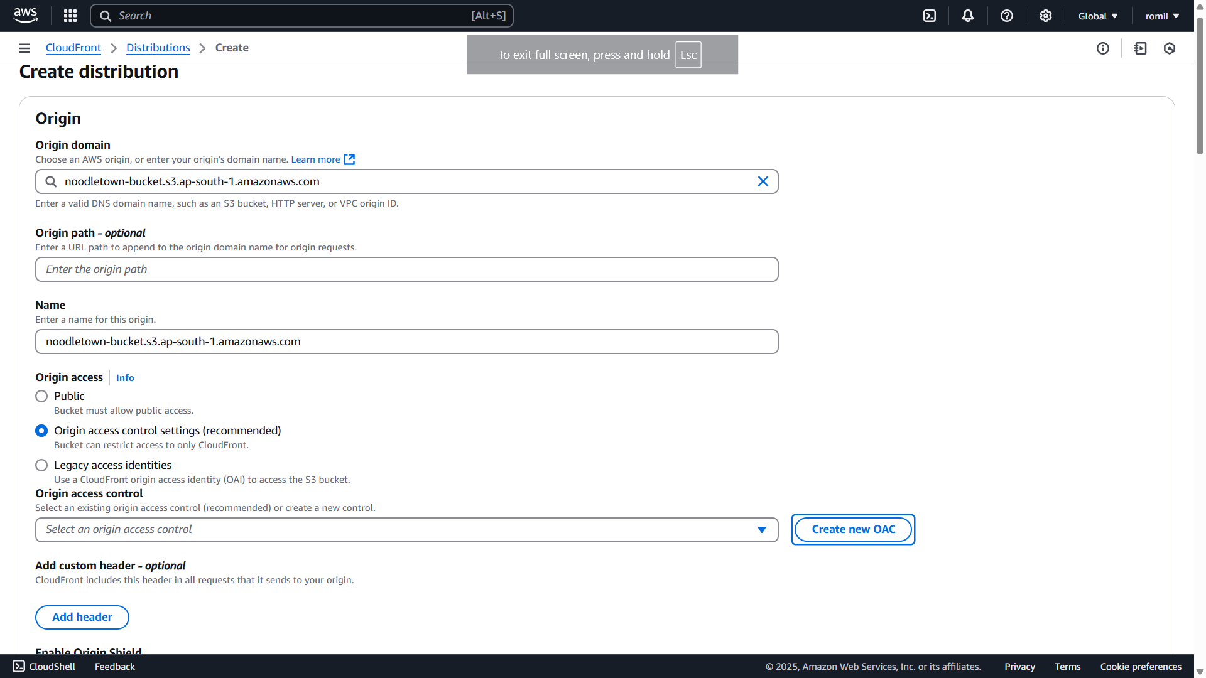This screenshot has width=1206, height=678.
Task: Open the Global region dropdown
Action: pos(1098,16)
